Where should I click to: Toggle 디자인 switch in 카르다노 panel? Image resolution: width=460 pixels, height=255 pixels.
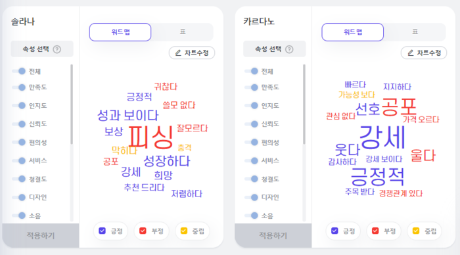coord(252,197)
